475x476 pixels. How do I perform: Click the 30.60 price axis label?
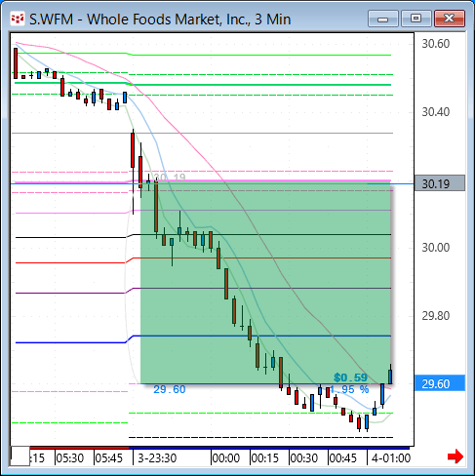[x=436, y=44]
